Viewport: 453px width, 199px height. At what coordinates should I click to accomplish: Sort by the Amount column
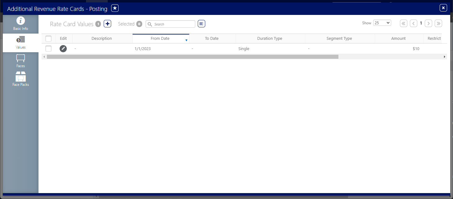click(x=399, y=39)
